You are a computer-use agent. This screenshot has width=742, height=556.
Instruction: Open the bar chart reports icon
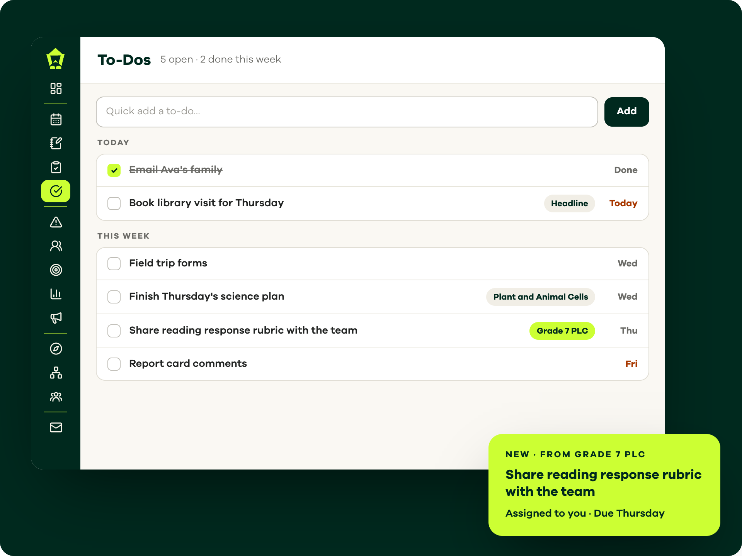[x=56, y=294]
